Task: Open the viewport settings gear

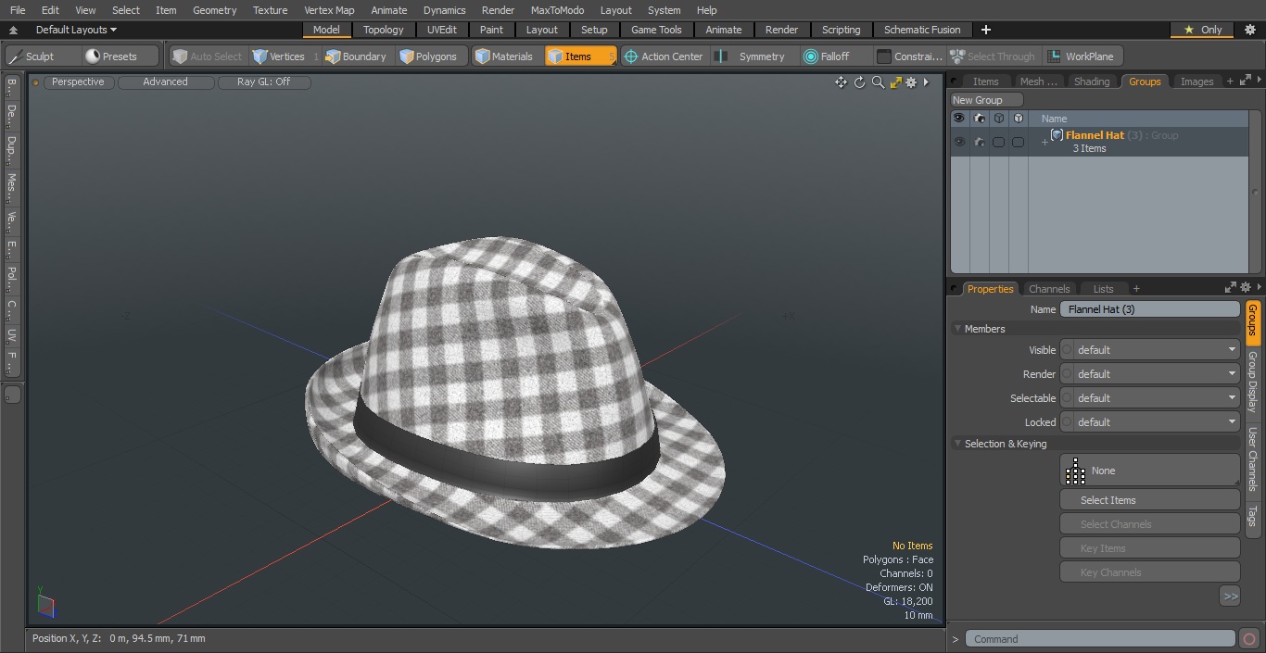Action: (911, 82)
